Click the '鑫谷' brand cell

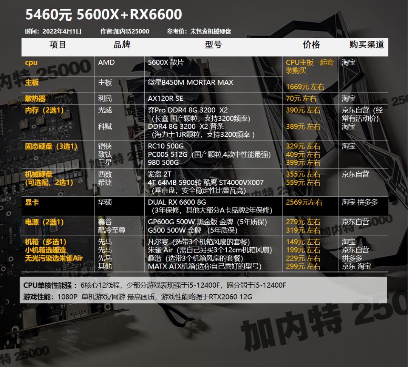(105, 222)
